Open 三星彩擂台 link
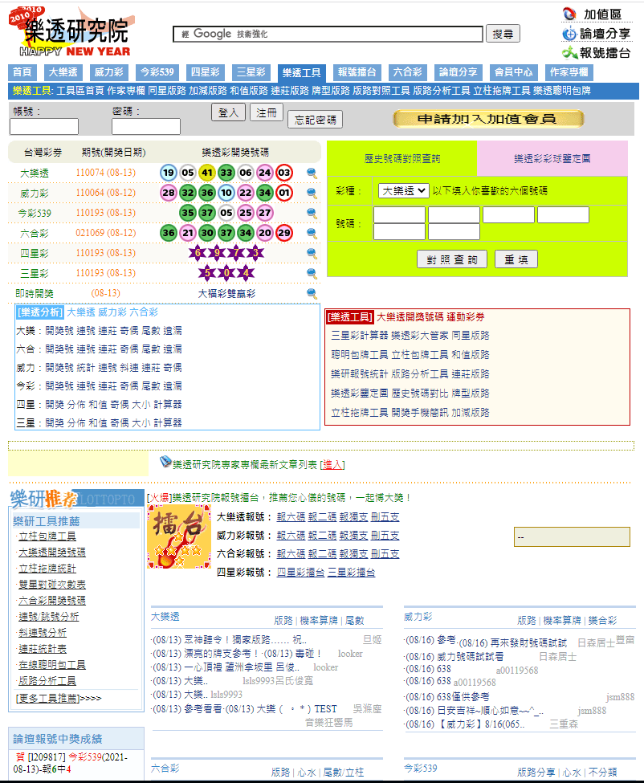 351,573
